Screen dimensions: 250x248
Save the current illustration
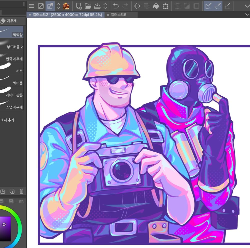pyautogui.click(x=97, y=6)
